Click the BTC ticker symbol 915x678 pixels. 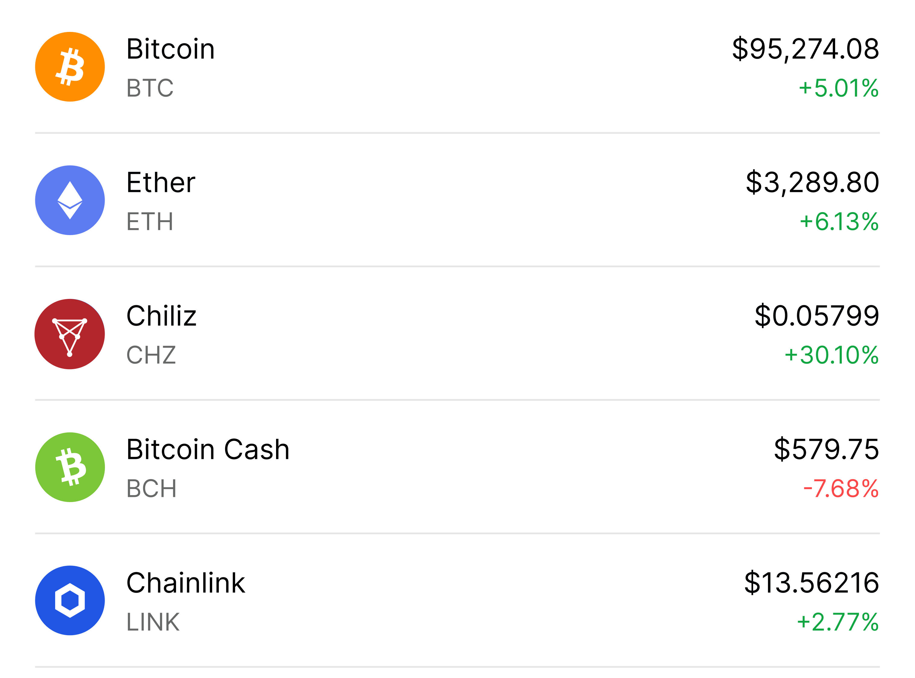point(150,88)
